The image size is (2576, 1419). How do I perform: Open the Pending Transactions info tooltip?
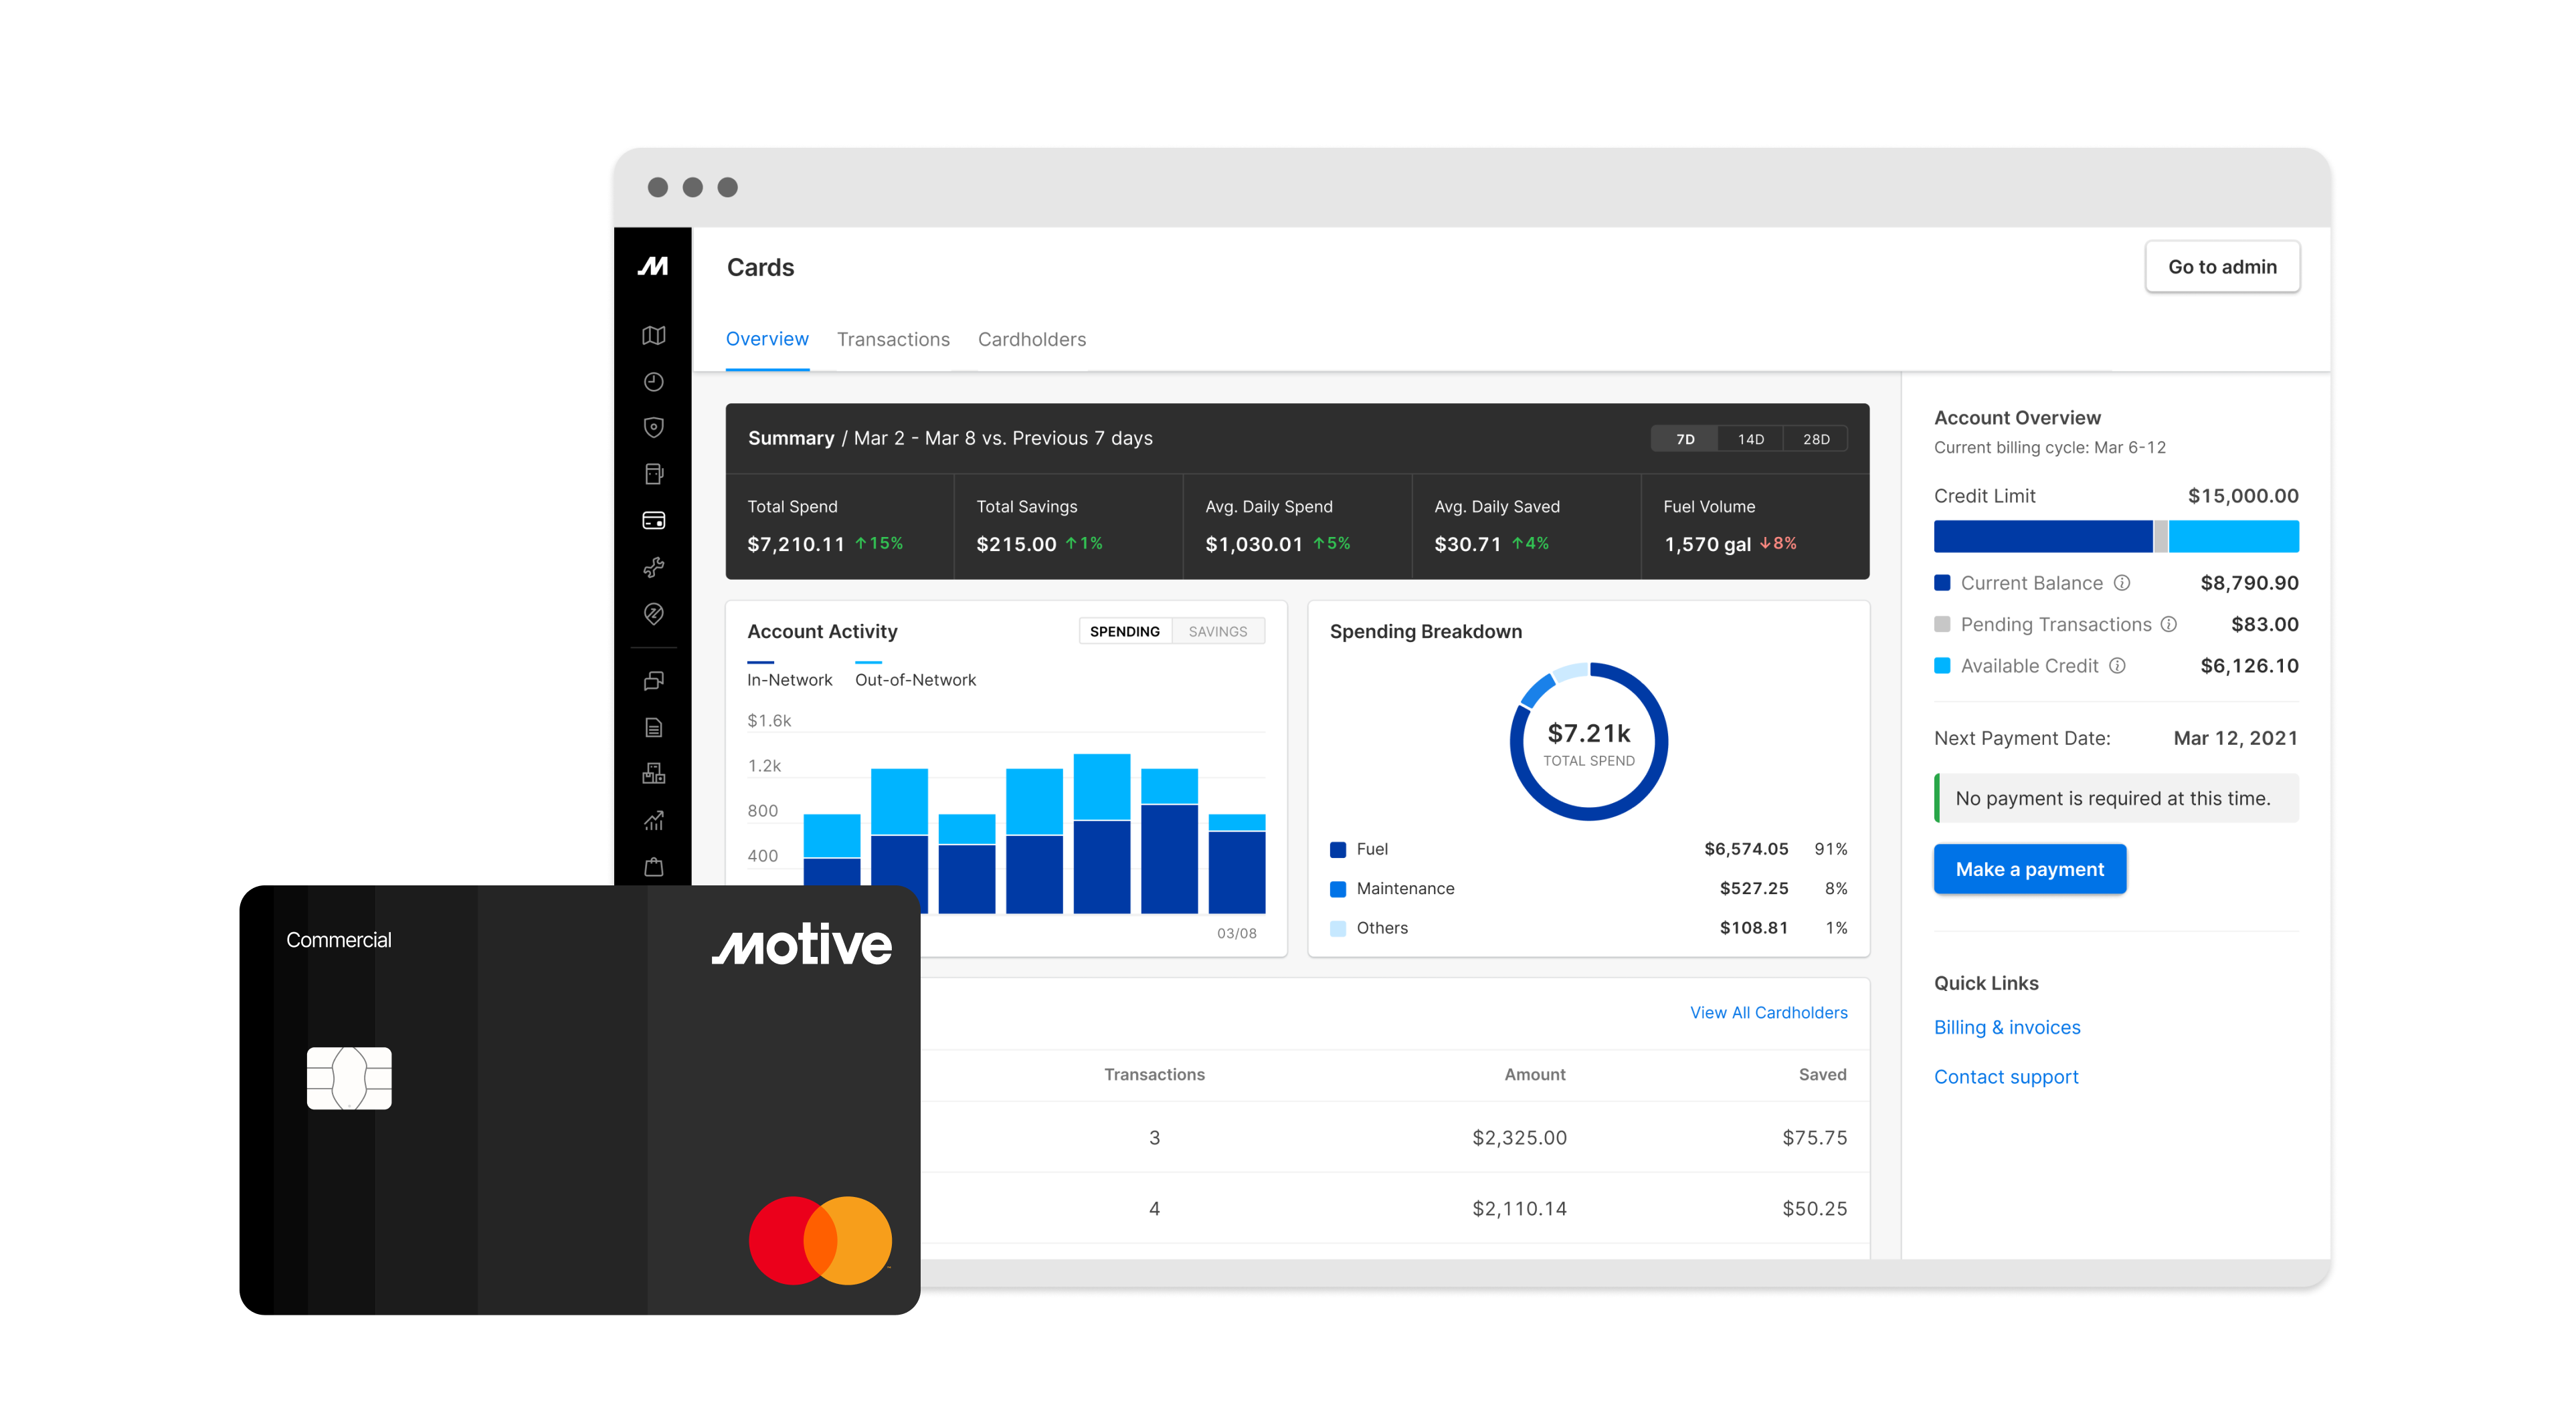[x=2169, y=623]
